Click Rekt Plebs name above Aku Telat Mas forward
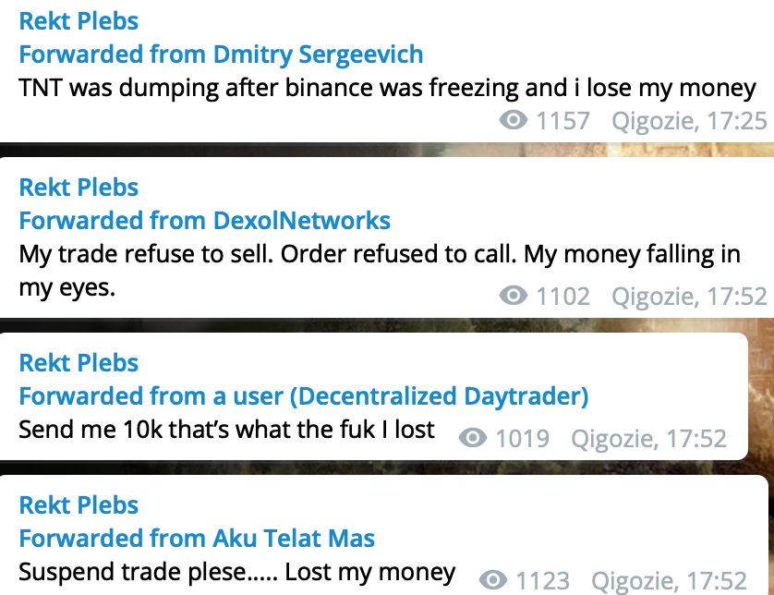The width and height of the screenshot is (774, 595). pyautogui.click(x=79, y=504)
